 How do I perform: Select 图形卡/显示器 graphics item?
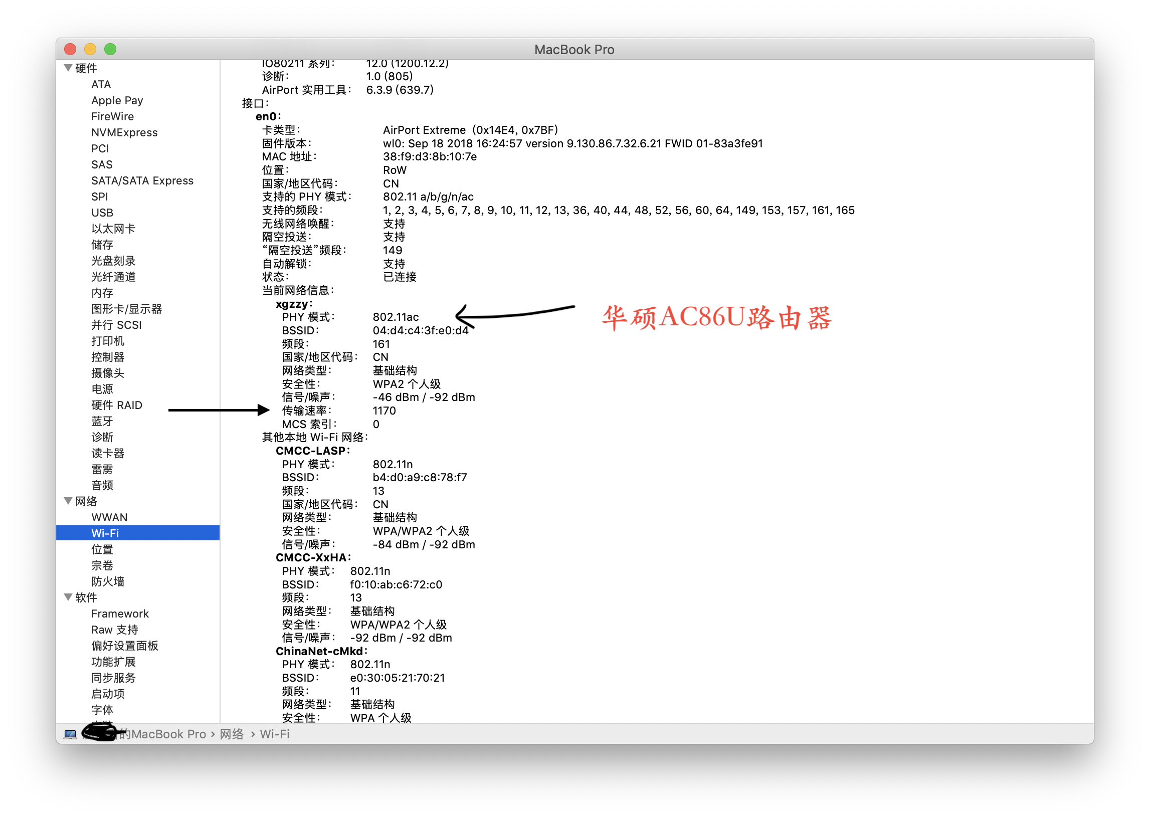126,309
